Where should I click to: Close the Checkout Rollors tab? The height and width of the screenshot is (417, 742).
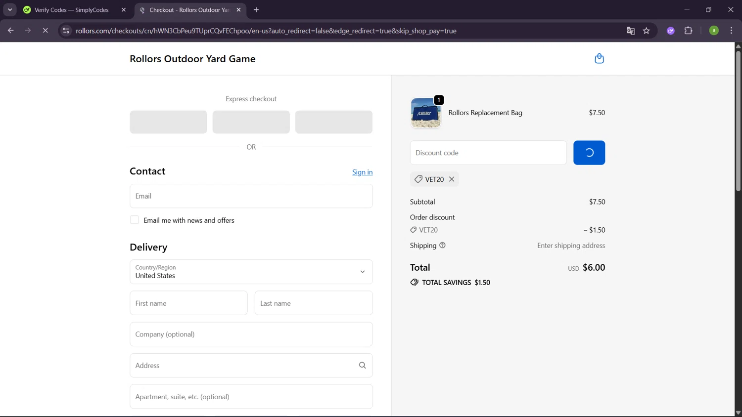pos(239,10)
